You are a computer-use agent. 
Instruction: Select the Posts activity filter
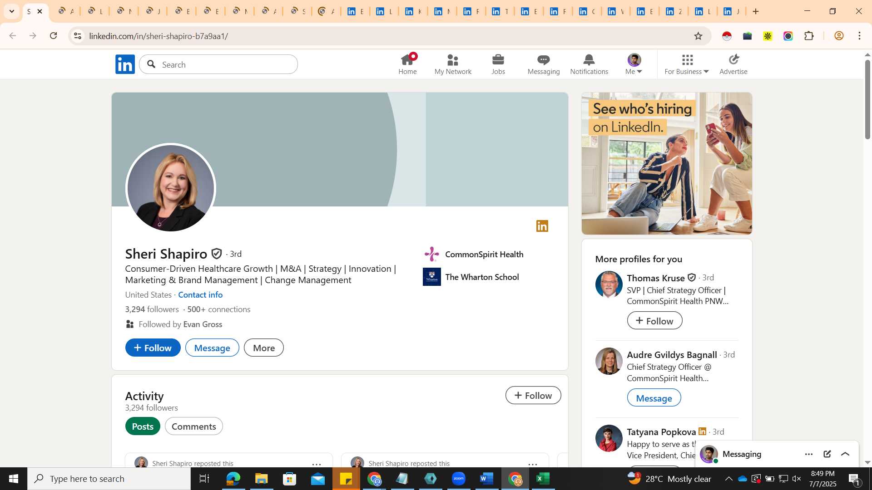[143, 426]
